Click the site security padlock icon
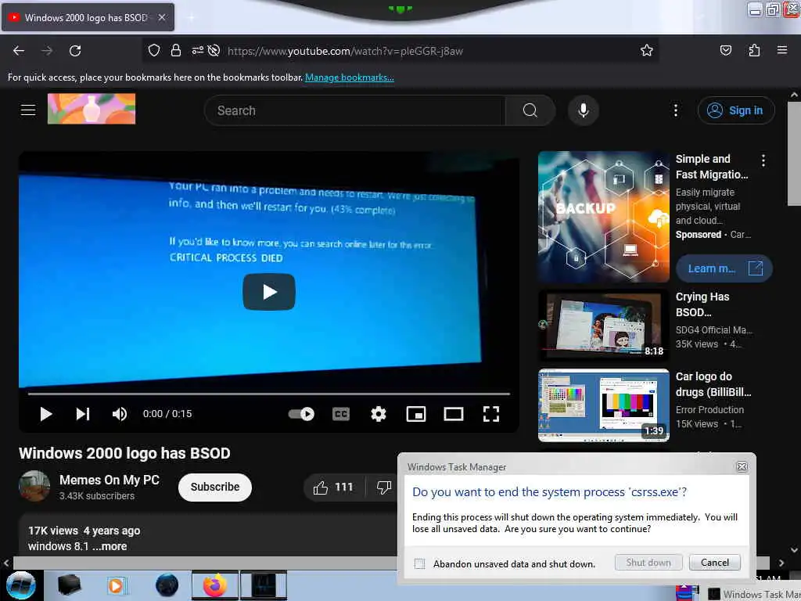 176,51
